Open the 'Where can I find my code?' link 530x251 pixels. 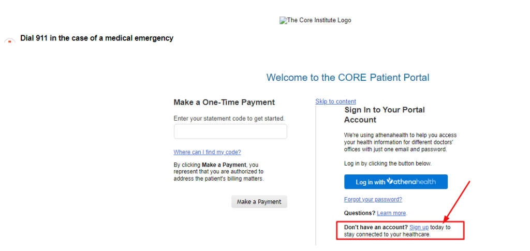pos(207,152)
